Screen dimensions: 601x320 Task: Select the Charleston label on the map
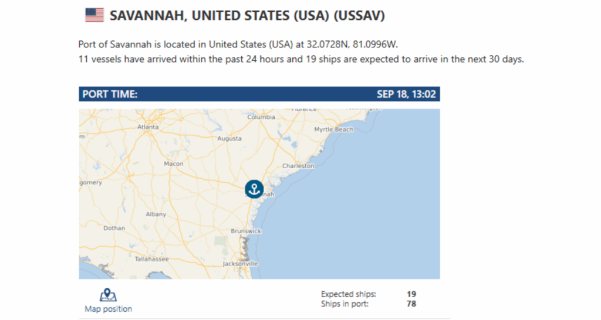click(x=298, y=166)
